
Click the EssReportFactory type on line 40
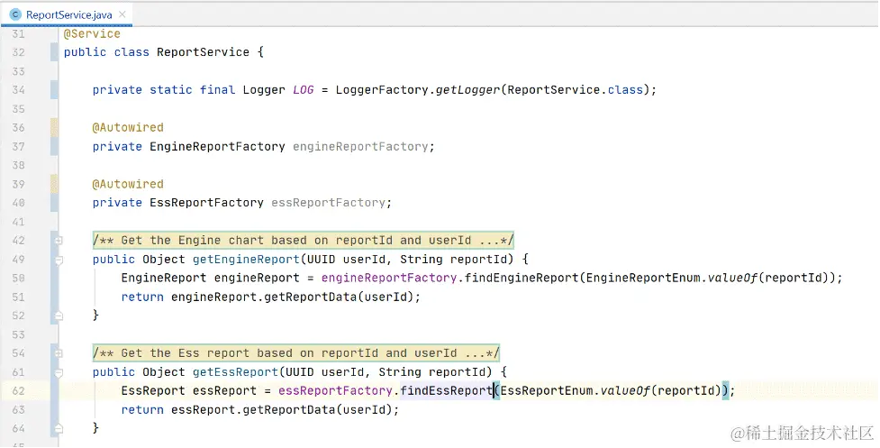(x=206, y=203)
